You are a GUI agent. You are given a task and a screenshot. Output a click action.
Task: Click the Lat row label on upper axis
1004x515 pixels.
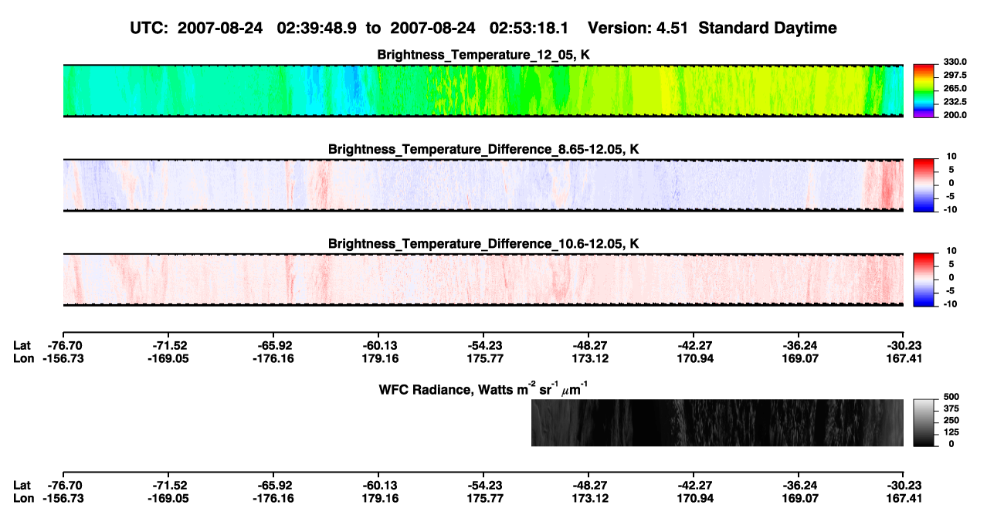pos(22,346)
